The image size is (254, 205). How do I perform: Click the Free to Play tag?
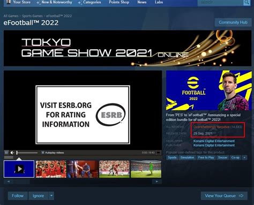(x=206, y=157)
